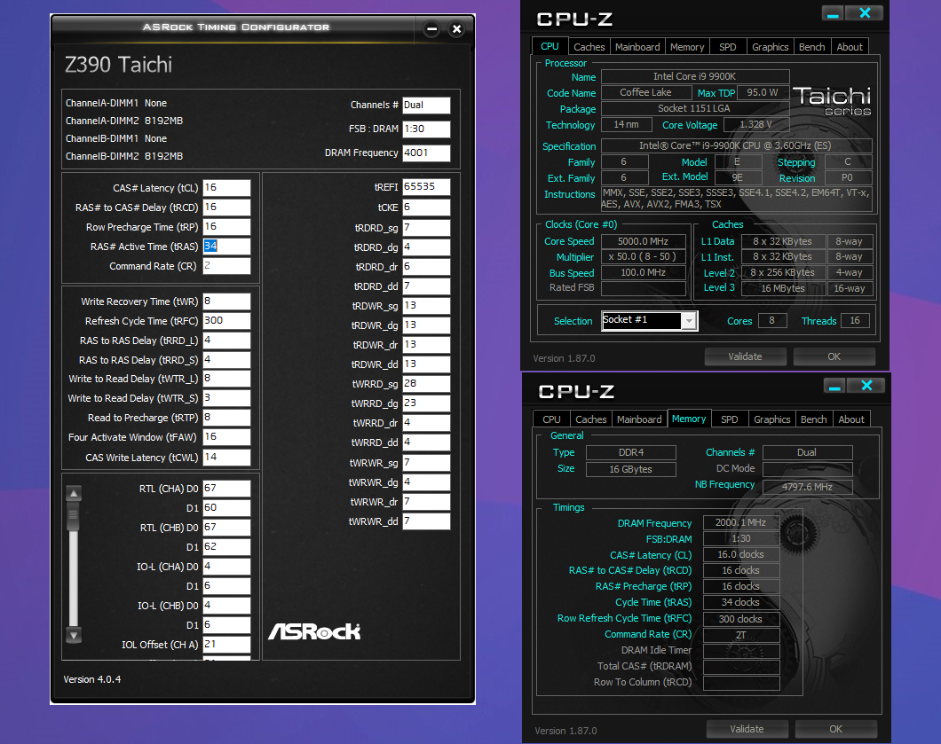The height and width of the screenshot is (744, 941).
Task: Open SPD tab in upper CPU-Z window
Action: (x=727, y=47)
